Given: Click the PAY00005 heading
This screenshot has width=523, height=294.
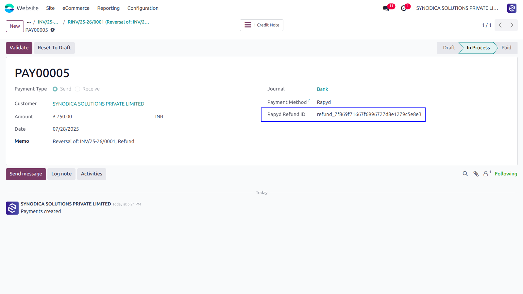Looking at the screenshot, I should 42,73.
